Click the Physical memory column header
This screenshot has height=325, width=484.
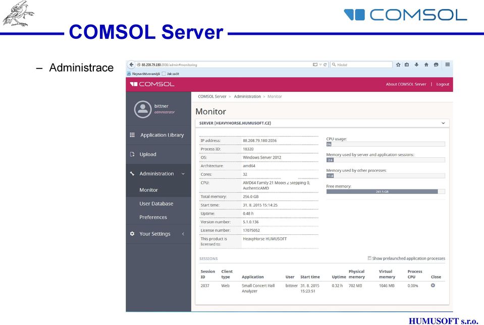tap(356, 274)
